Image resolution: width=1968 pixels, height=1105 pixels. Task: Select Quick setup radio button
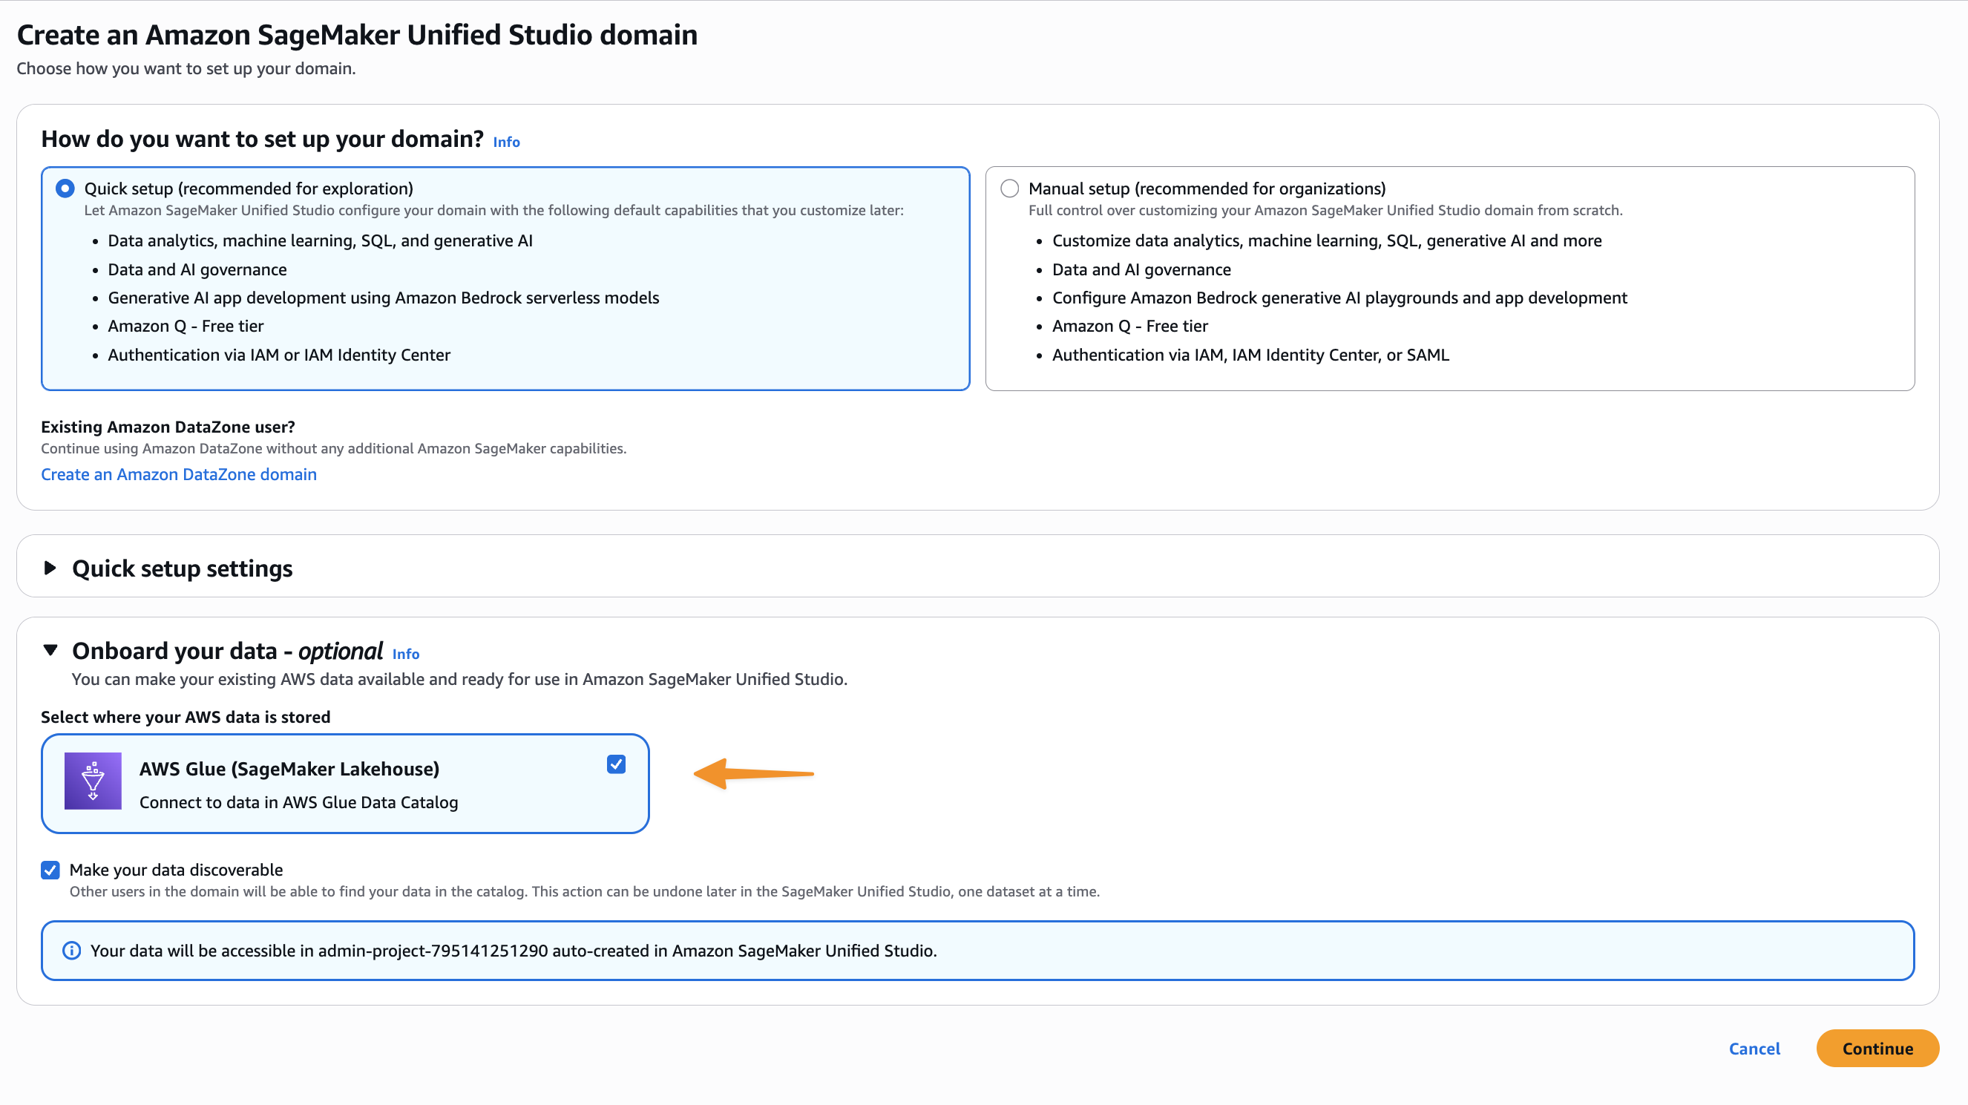click(x=65, y=188)
